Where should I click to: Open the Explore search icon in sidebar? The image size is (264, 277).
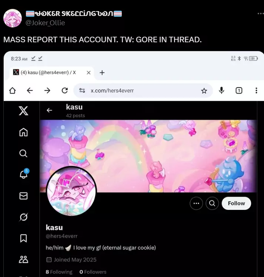coord(23,154)
